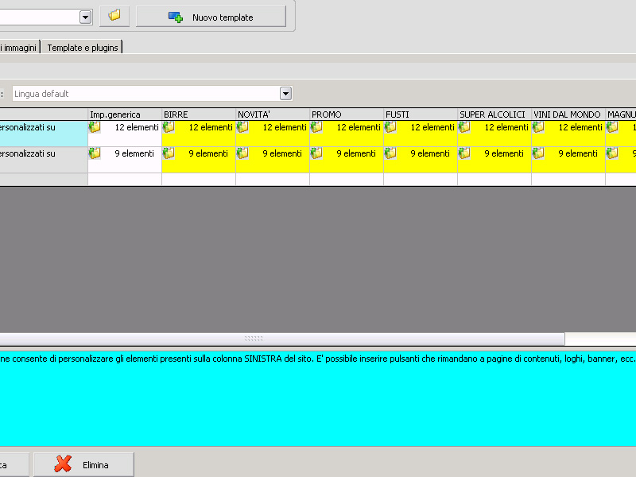This screenshot has width=636, height=477.
Task: Open folder icon in VINI DAL MONDO 9 elementi cell
Action: coord(538,153)
